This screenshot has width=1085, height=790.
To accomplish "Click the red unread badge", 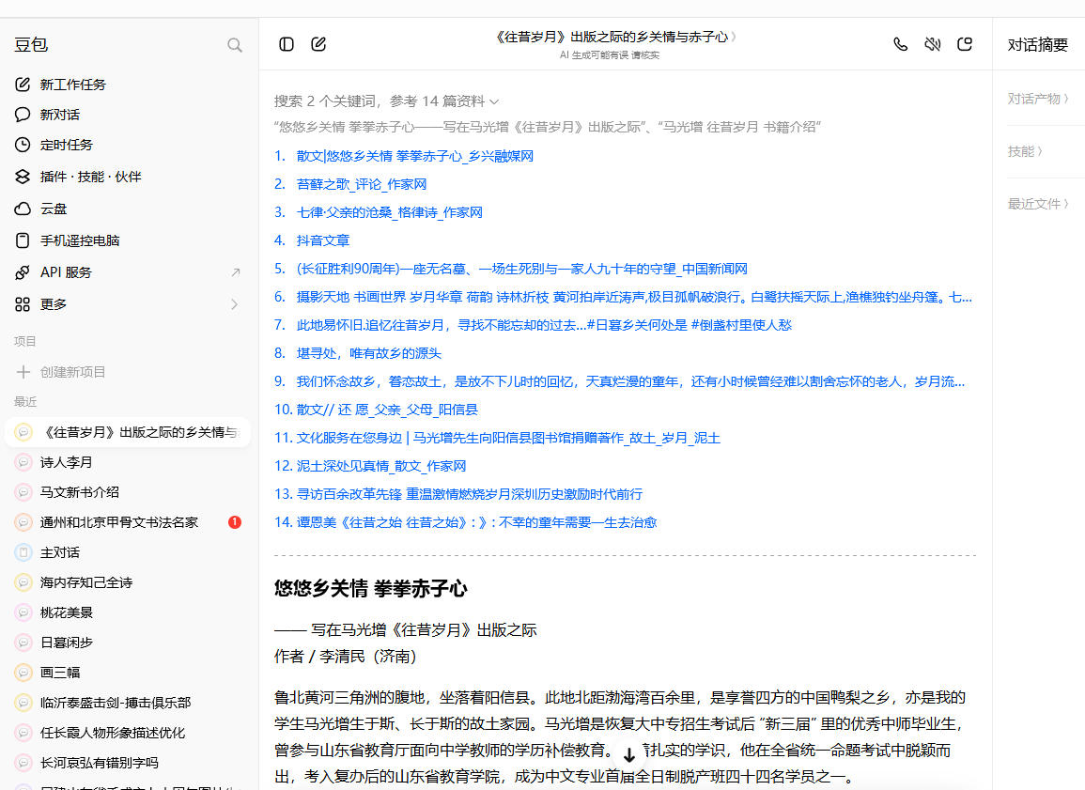I will coord(235,521).
